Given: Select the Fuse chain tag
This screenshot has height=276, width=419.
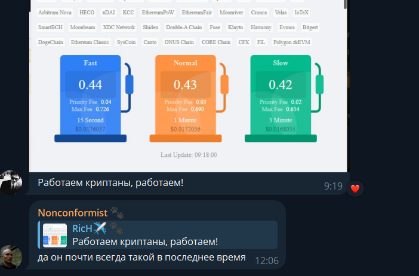Looking at the screenshot, I should [x=215, y=27].
